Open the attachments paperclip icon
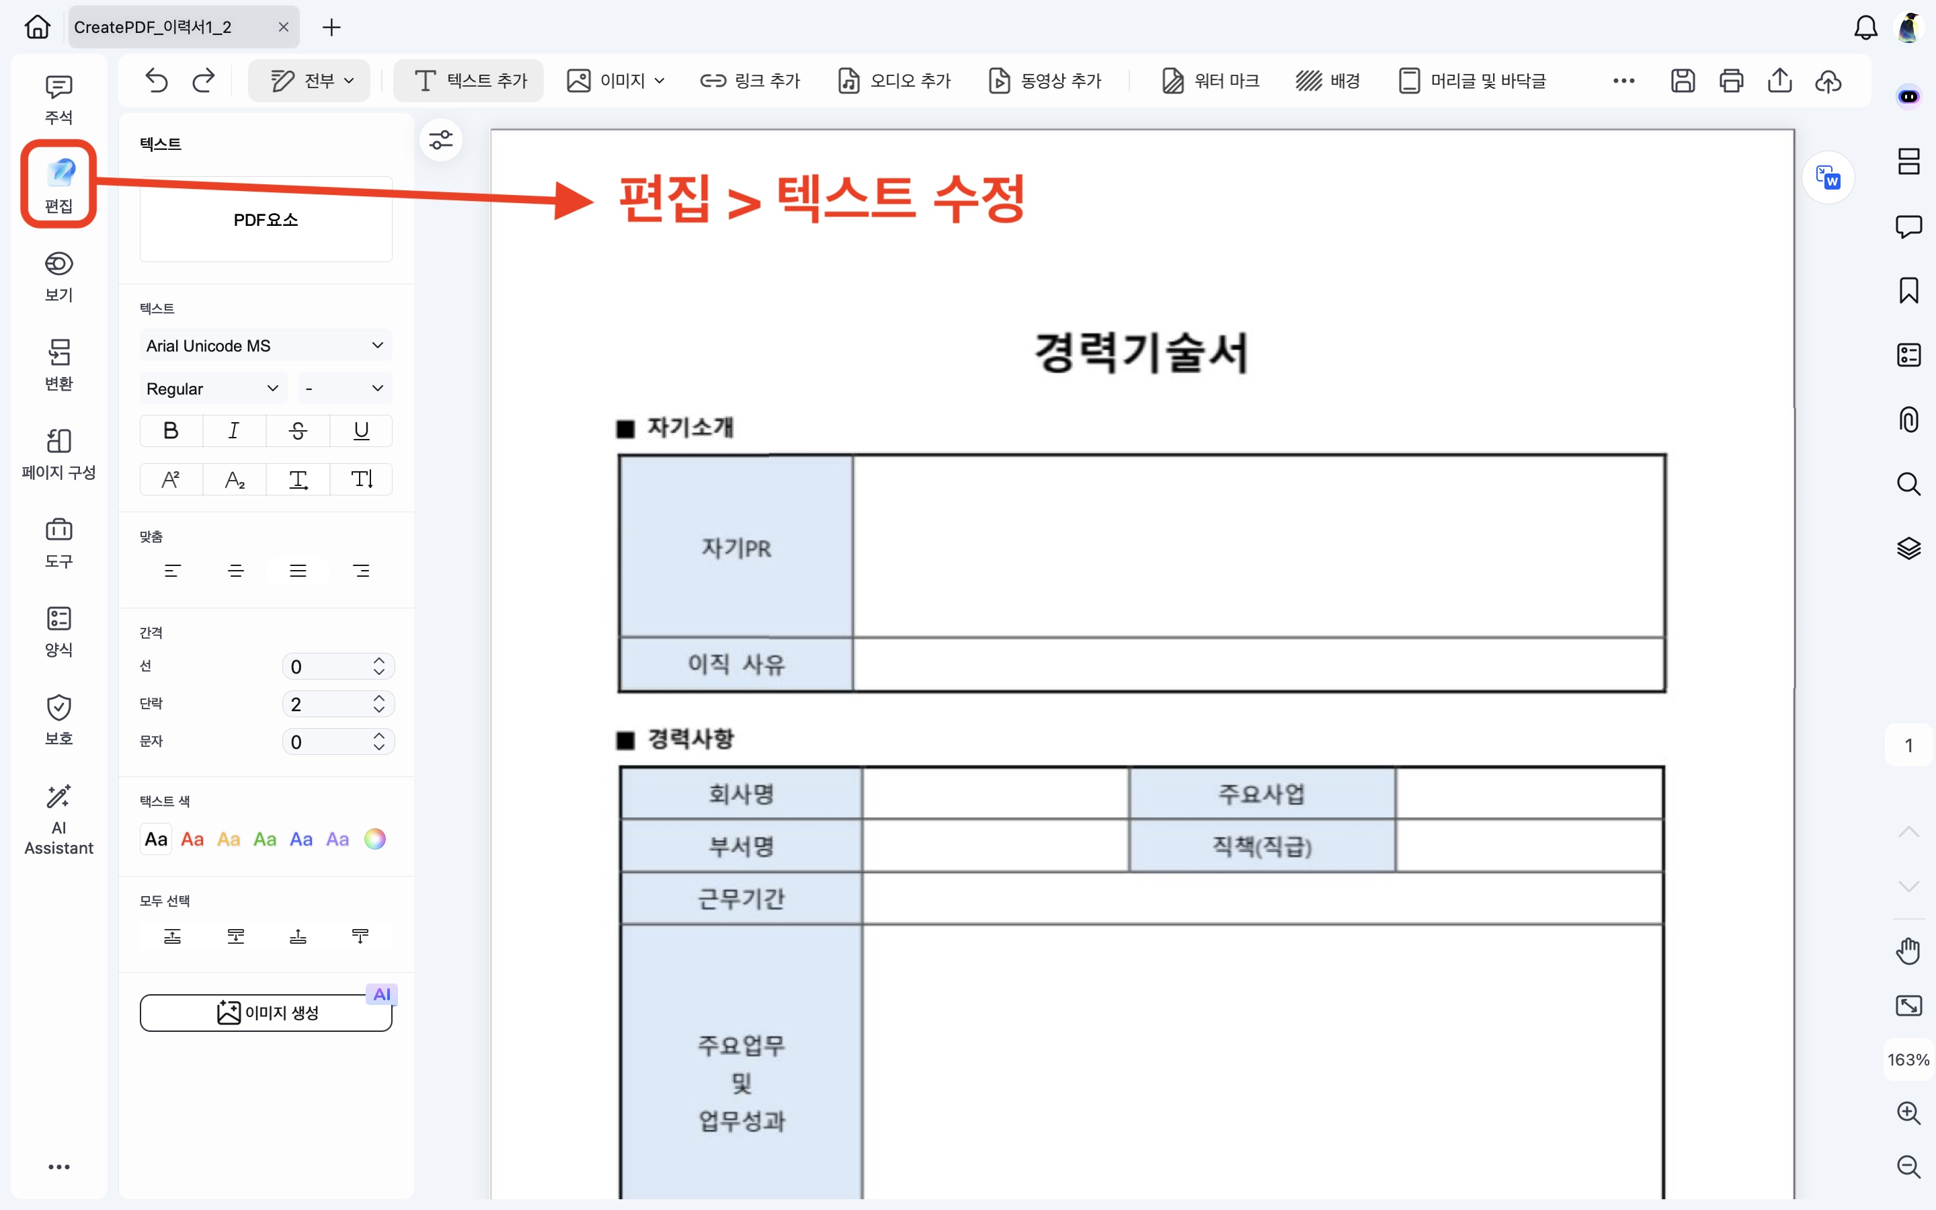Image resolution: width=1936 pixels, height=1210 pixels. click(1909, 419)
